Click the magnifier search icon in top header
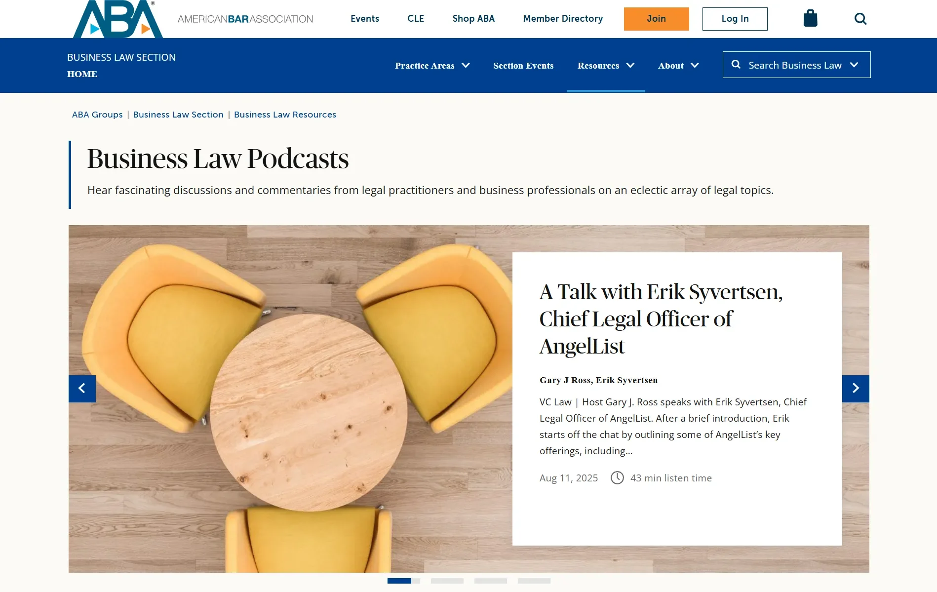 coord(860,19)
